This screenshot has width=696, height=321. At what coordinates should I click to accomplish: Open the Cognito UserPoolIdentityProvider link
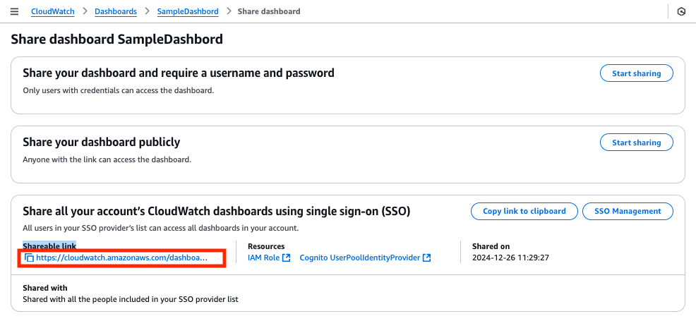[360, 258]
